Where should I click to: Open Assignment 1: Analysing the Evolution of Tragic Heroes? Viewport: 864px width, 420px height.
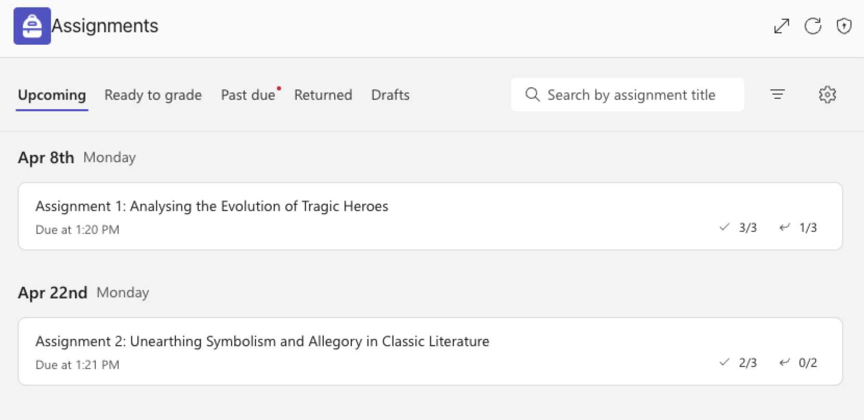[x=430, y=216]
